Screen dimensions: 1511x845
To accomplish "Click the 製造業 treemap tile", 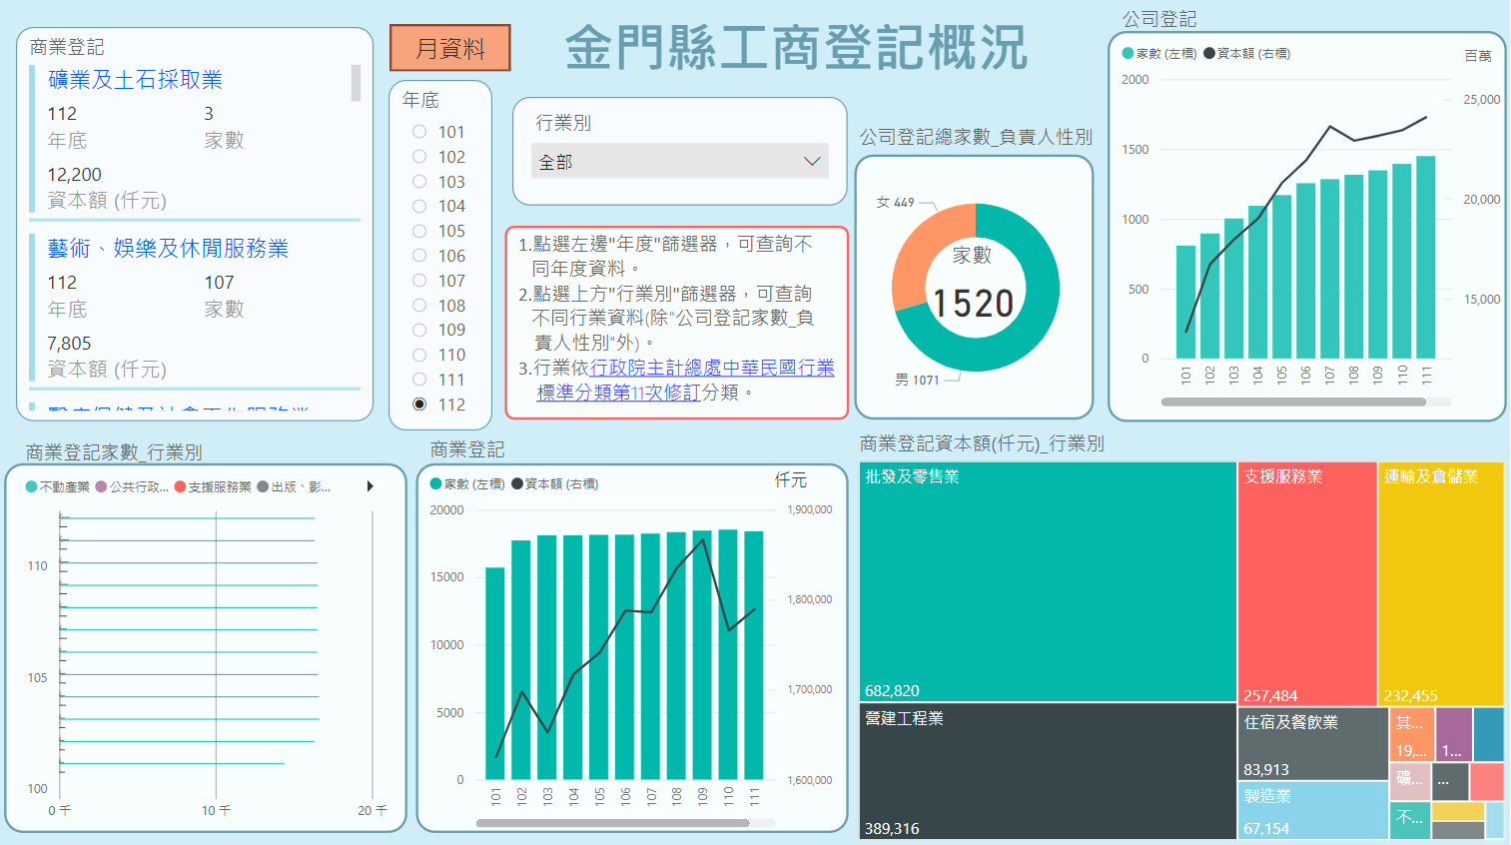I will point(1313,810).
